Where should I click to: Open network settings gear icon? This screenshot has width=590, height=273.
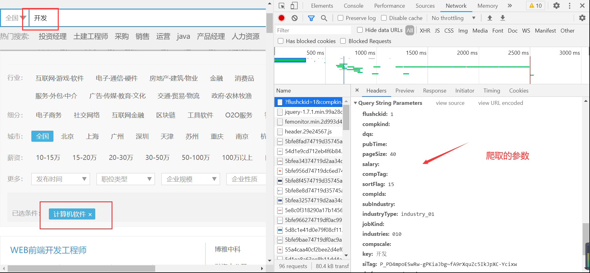[x=582, y=18]
